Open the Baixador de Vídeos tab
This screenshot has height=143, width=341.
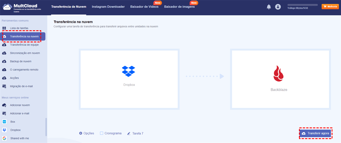(144, 7)
